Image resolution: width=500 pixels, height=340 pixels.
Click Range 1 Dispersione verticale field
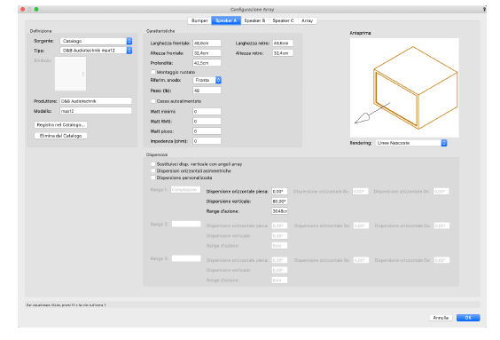(x=279, y=202)
